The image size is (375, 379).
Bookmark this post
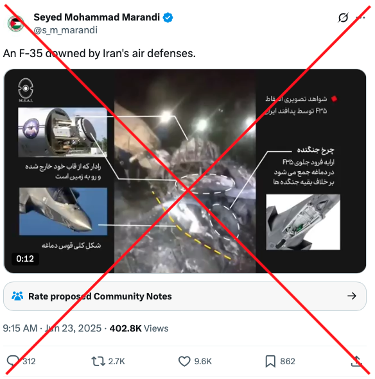270,361
